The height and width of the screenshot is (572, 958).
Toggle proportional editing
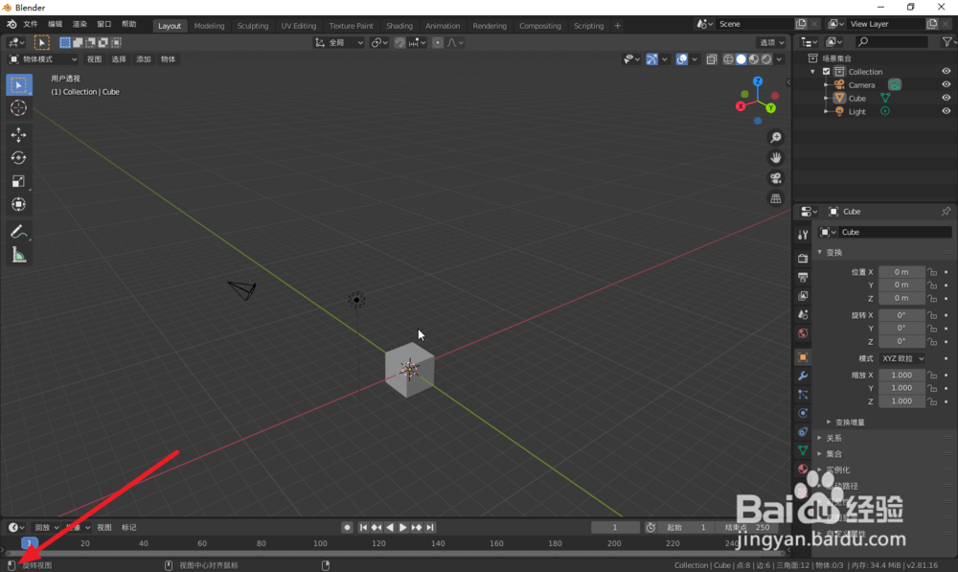click(x=438, y=43)
